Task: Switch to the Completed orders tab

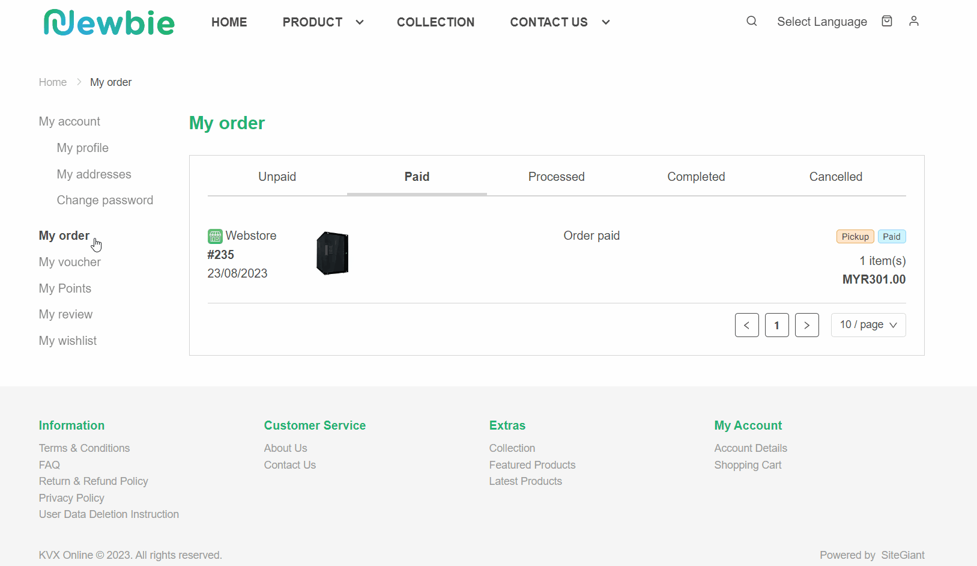Action: tap(696, 177)
